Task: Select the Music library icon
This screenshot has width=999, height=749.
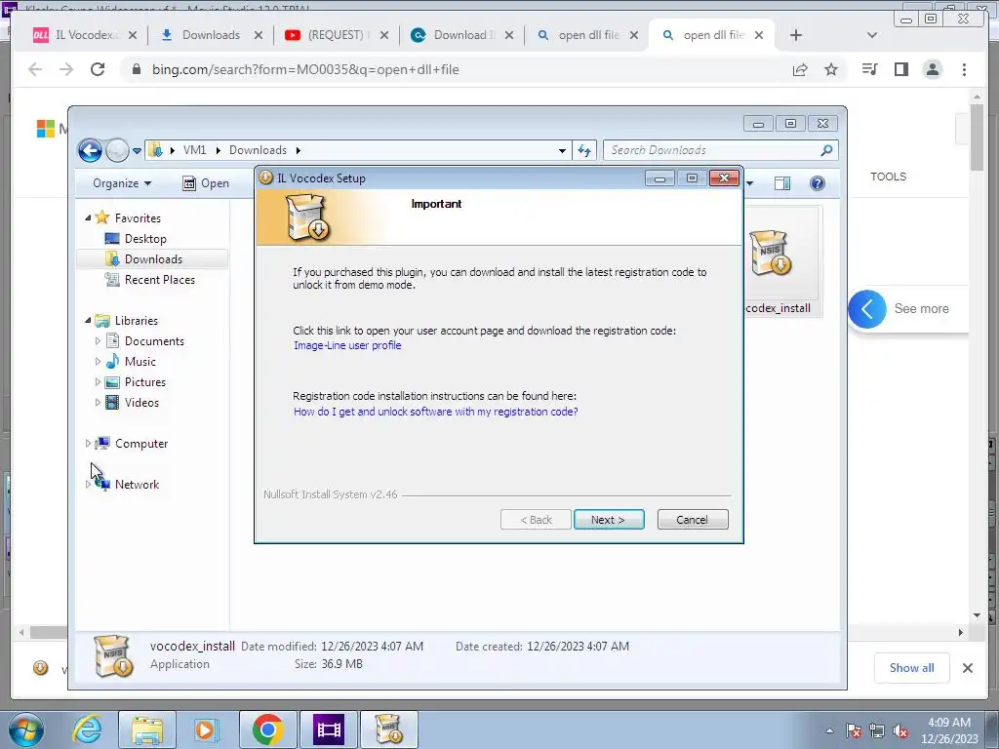Action: click(x=112, y=362)
